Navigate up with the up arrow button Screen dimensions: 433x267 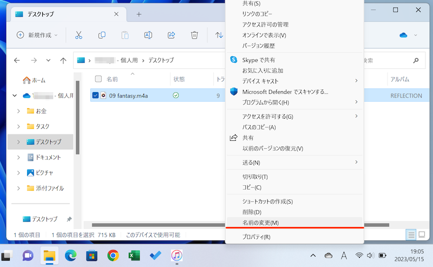[63, 61]
